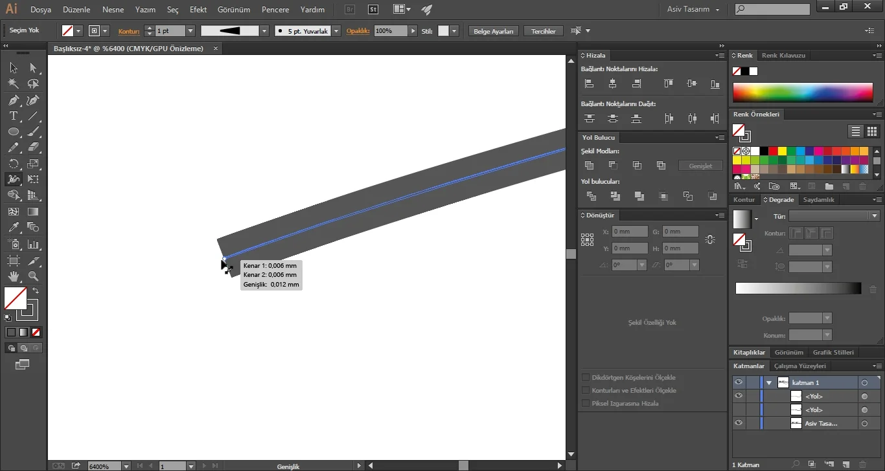The image size is (885, 471).
Task: Select the Ellipse tool
Action: point(13,132)
